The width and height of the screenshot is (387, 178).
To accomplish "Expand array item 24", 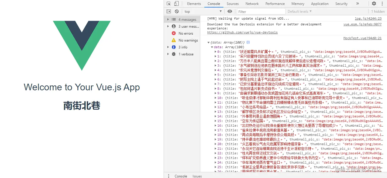I will (215, 162).
